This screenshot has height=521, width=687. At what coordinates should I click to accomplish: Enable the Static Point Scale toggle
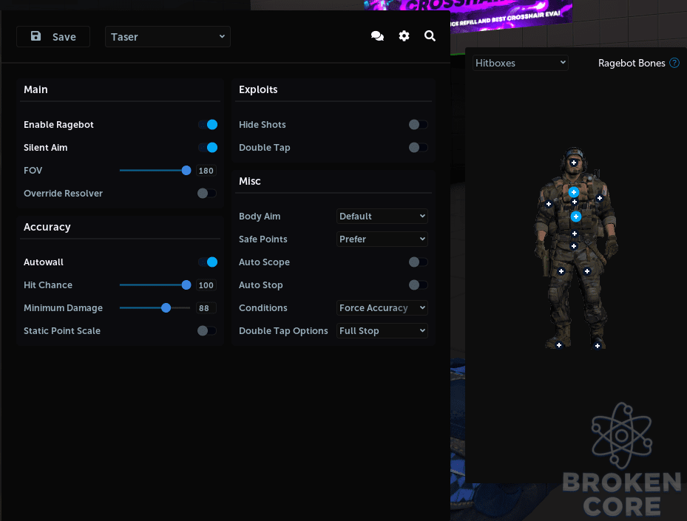[207, 330]
